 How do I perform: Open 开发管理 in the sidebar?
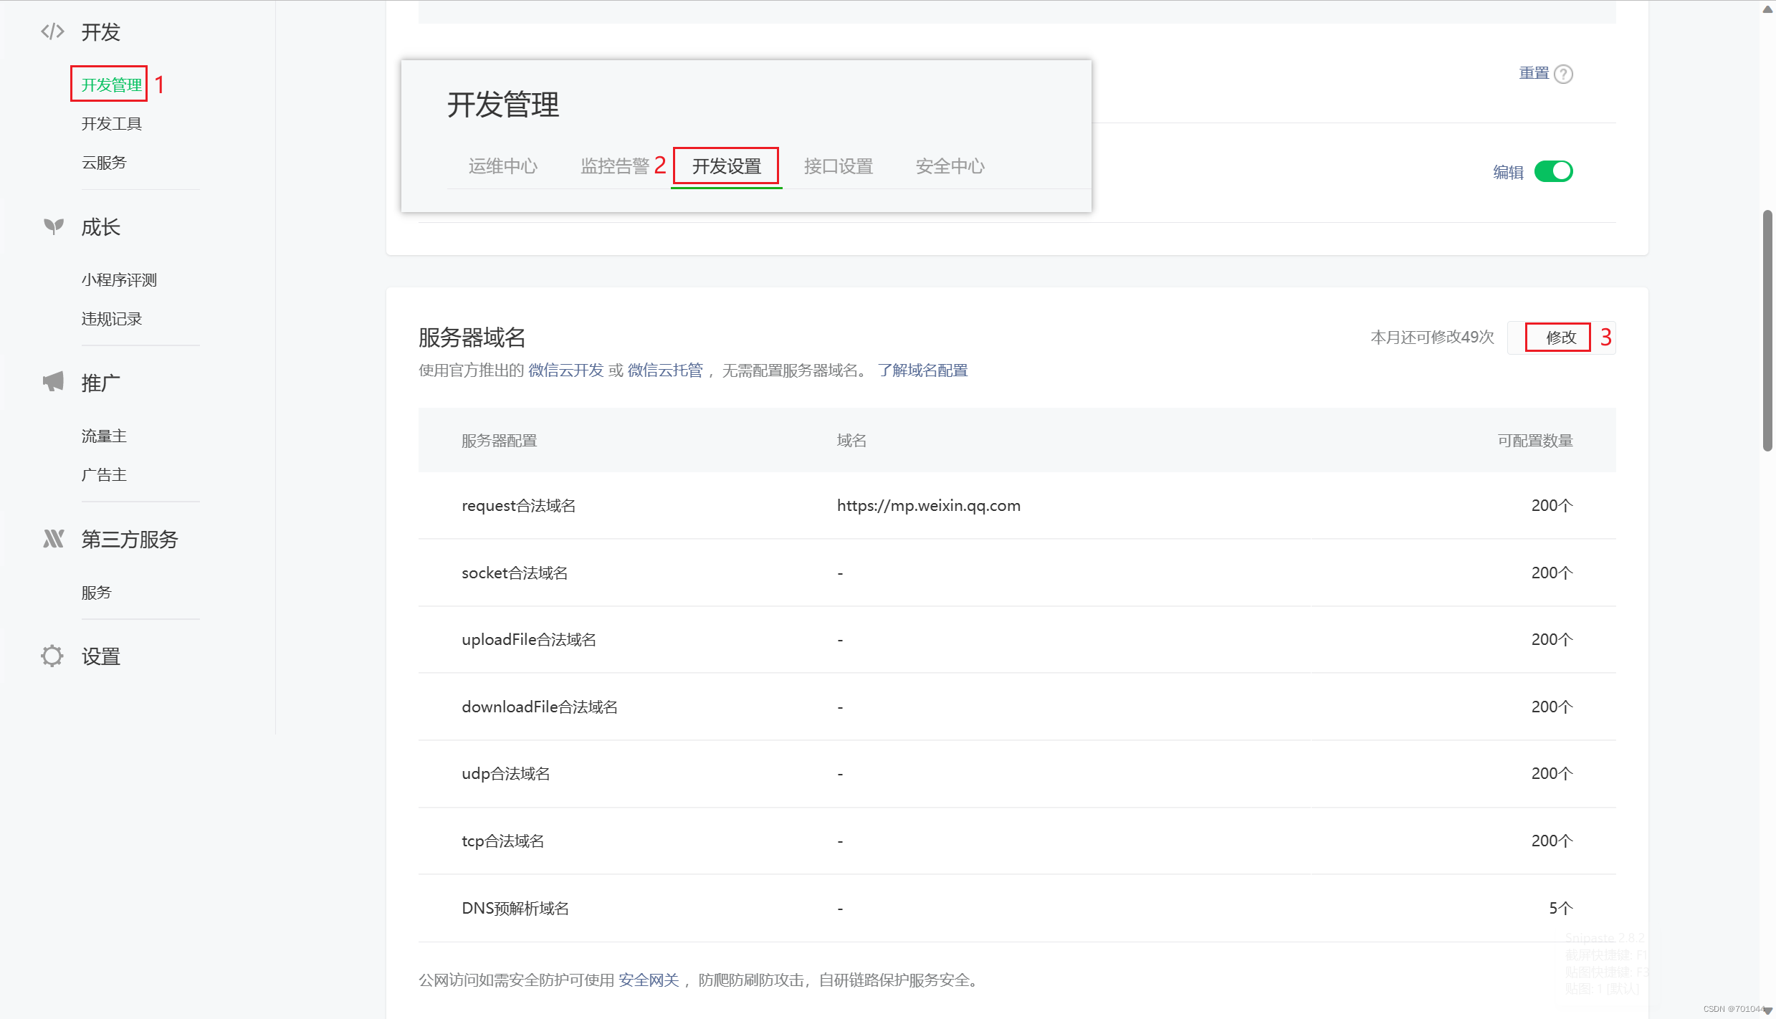click(111, 85)
